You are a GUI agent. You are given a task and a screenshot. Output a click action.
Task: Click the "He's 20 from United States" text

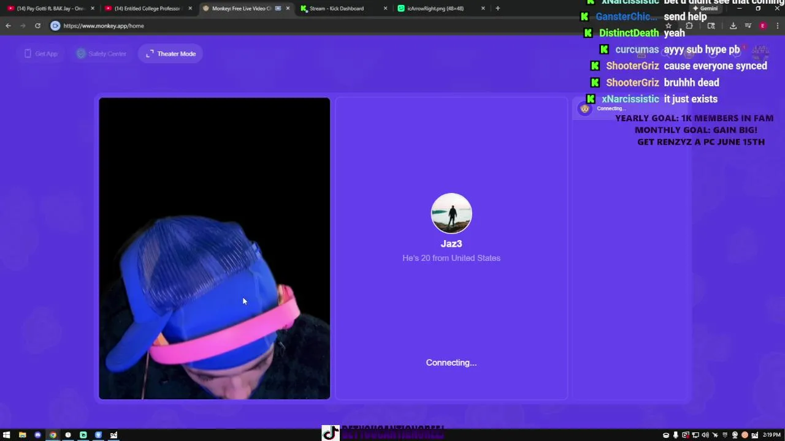coord(451,258)
